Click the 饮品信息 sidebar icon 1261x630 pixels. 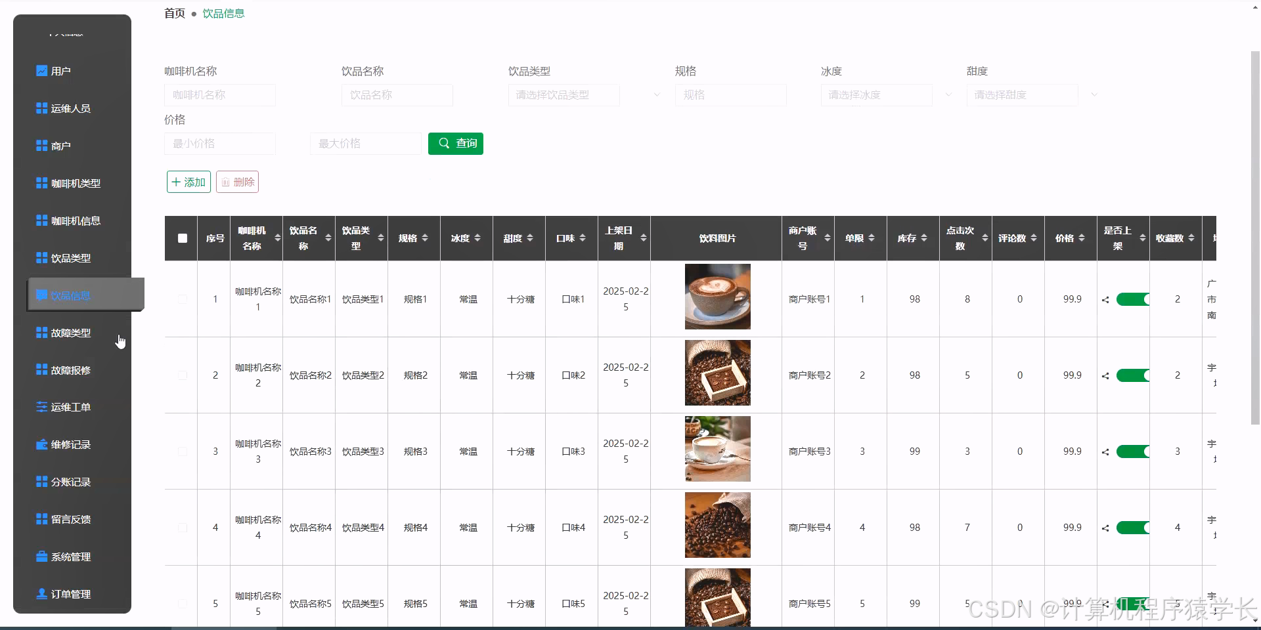pos(41,295)
